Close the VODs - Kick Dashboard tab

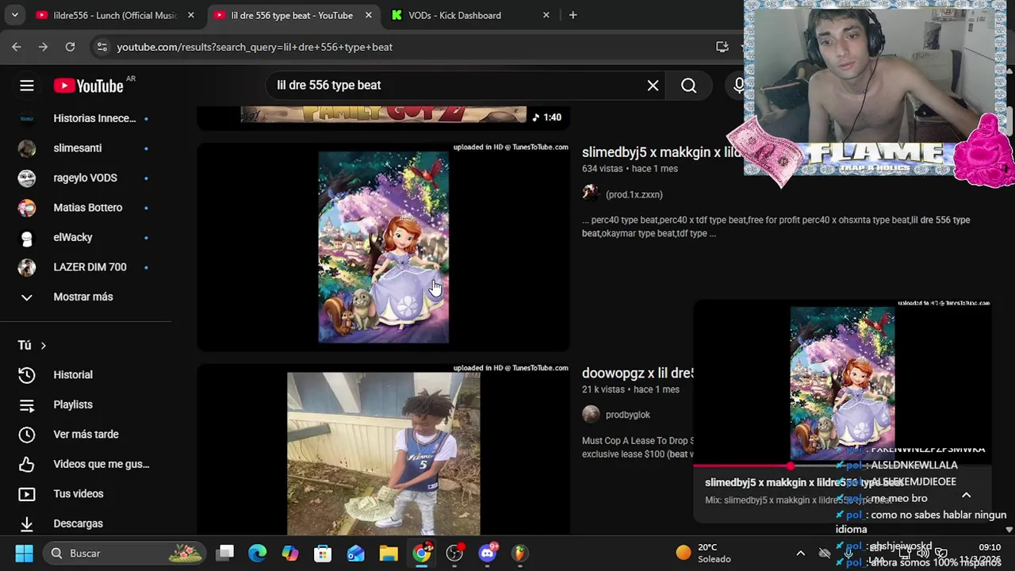pyautogui.click(x=546, y=15)
